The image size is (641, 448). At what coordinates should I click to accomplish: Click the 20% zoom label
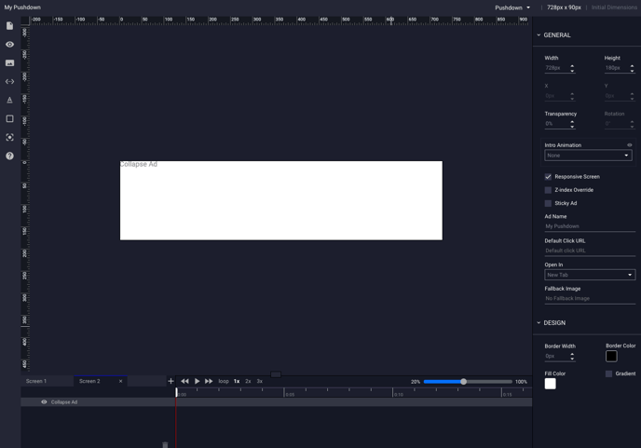point(416,382)
